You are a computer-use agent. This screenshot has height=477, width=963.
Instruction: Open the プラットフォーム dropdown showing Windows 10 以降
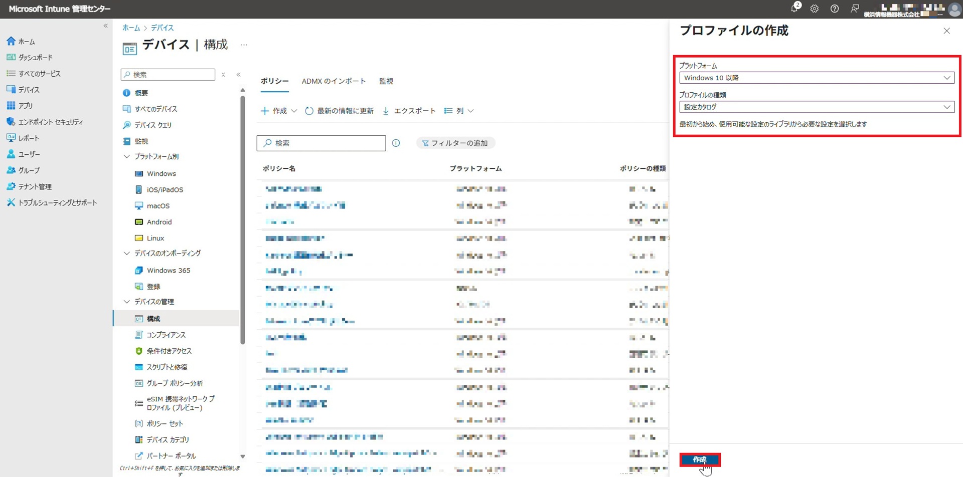816,78
